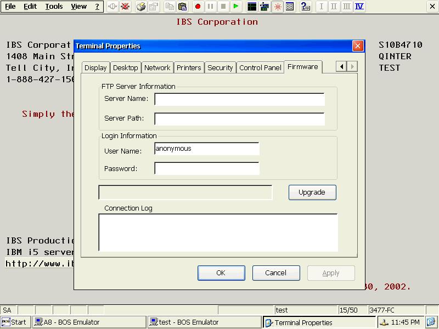Click the Start button on taskbar
The width and height of the screenshot is (439, 329).
coord(14,322)
